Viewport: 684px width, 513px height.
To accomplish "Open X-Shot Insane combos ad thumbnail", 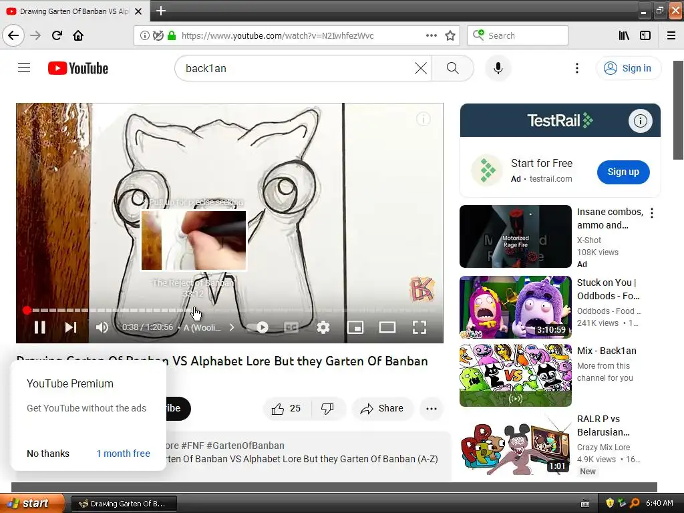I will (516, 236).
